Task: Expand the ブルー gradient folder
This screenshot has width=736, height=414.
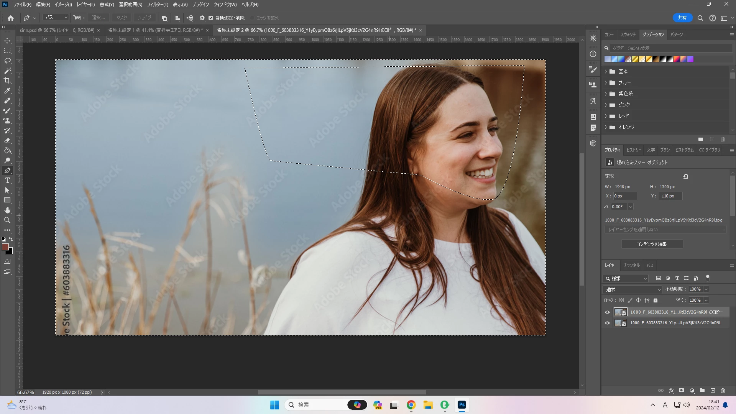Action: click(606, 83)
